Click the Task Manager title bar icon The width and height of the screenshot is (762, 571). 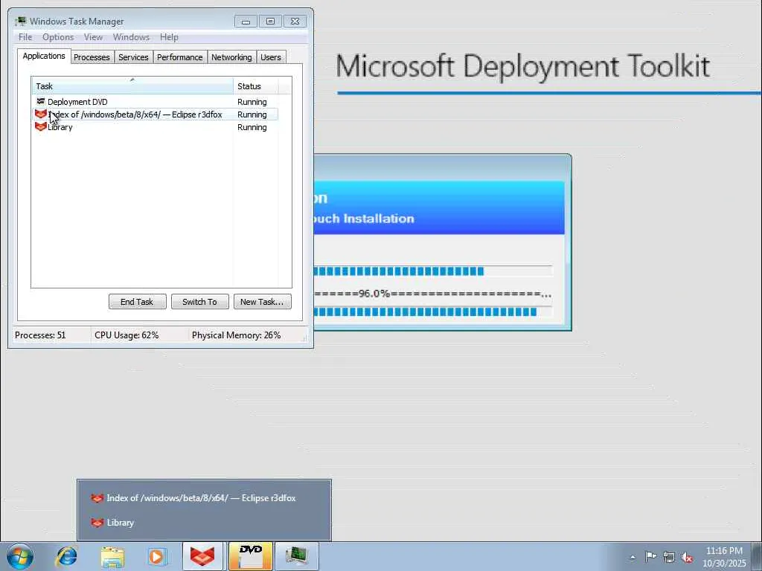coord(21,21)
